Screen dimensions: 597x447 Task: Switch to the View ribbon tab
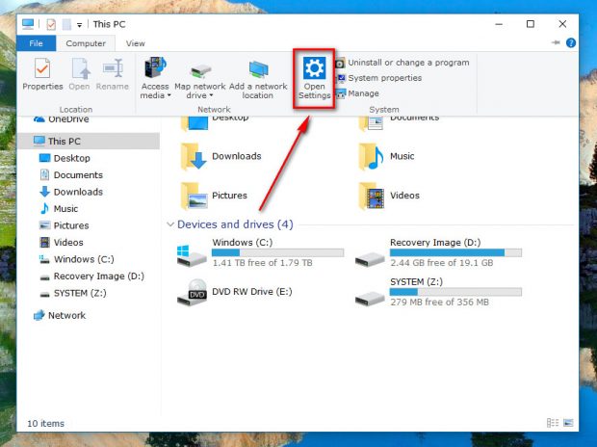click(x=135, y=43)
